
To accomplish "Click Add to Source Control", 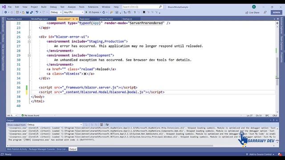I will (260, 154).
